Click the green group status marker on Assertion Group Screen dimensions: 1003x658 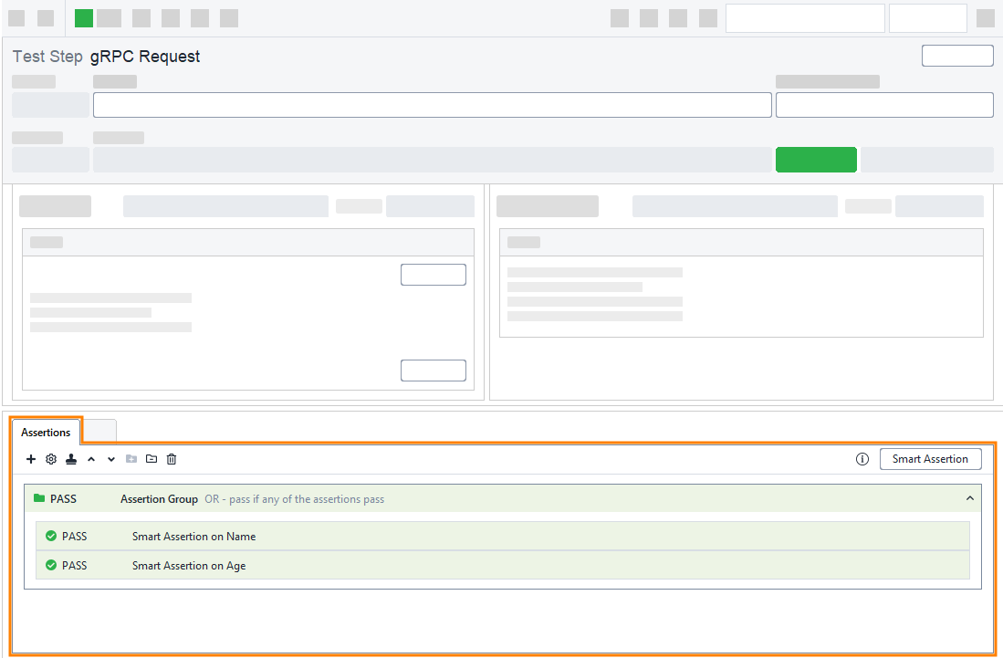(36, 498)
